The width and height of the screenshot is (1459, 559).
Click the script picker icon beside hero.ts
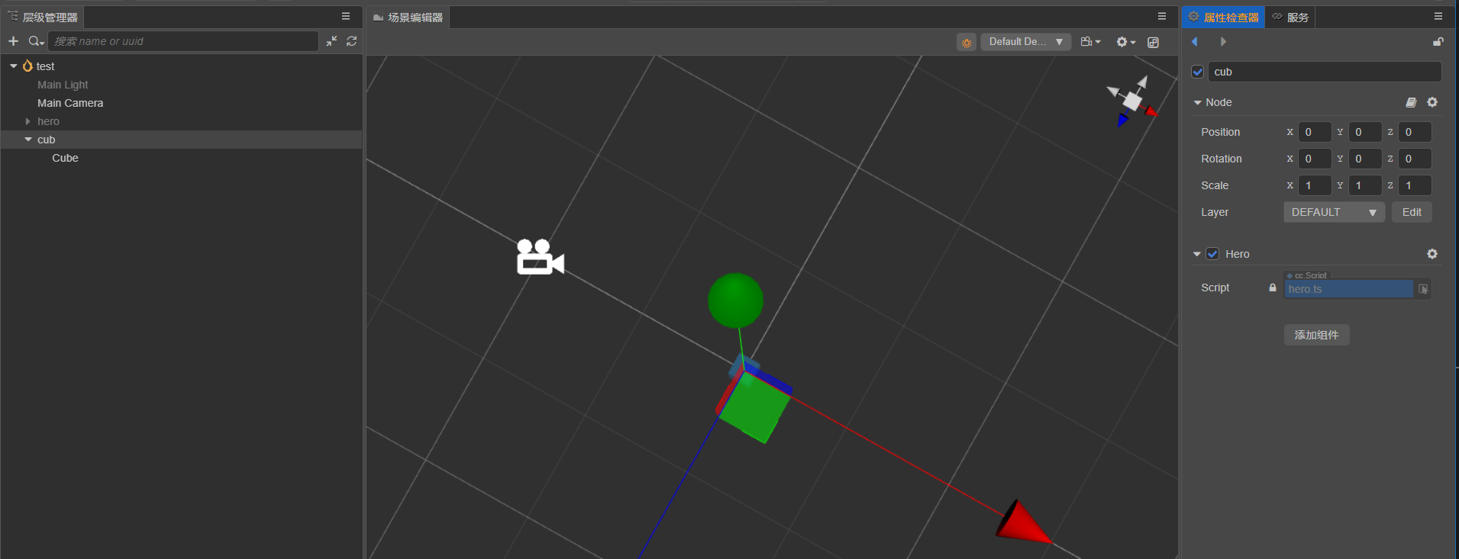[x=1423, y=289]
